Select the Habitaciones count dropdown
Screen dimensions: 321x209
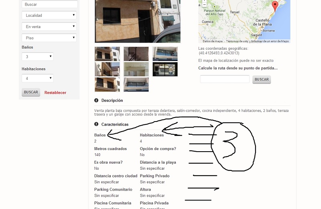[37, 78]
